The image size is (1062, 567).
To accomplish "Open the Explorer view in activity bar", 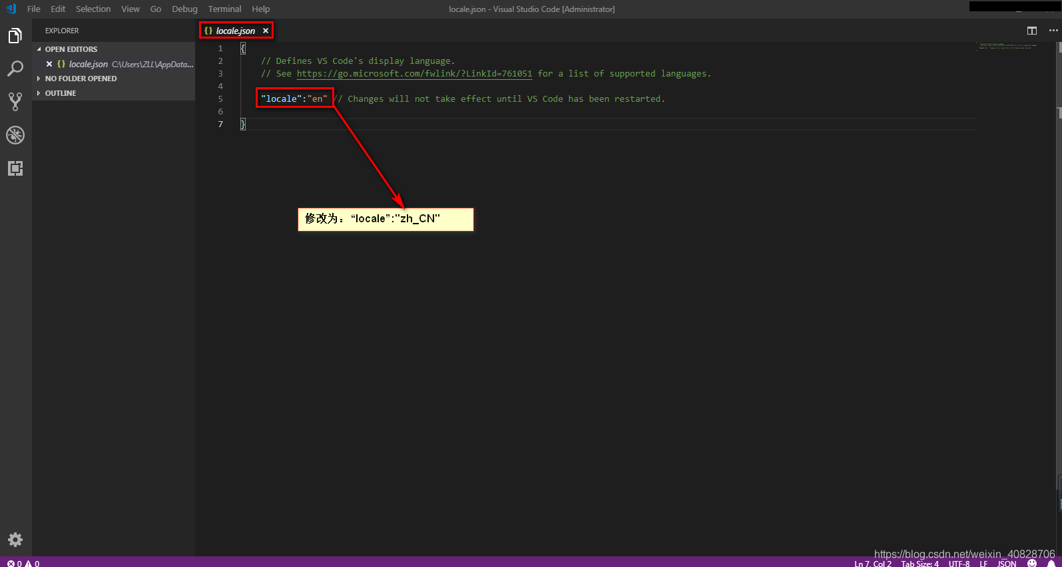I will point(15,36).
